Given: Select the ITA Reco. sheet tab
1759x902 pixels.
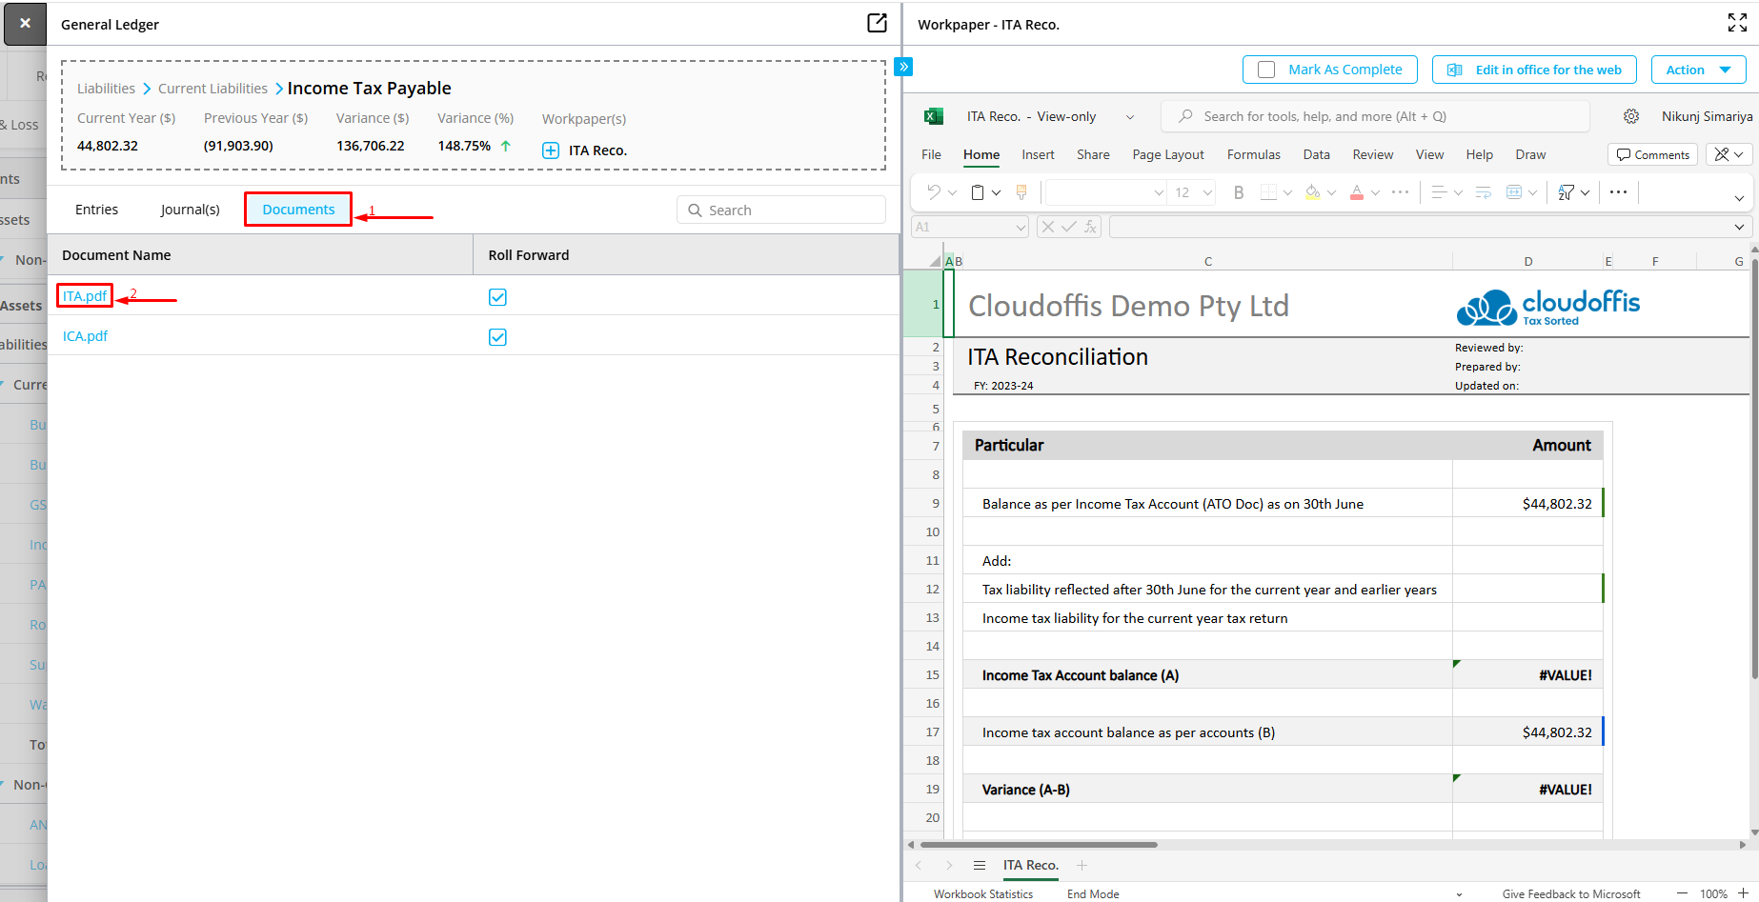Looking at the screenshot, I should [x=1030, y=865].
